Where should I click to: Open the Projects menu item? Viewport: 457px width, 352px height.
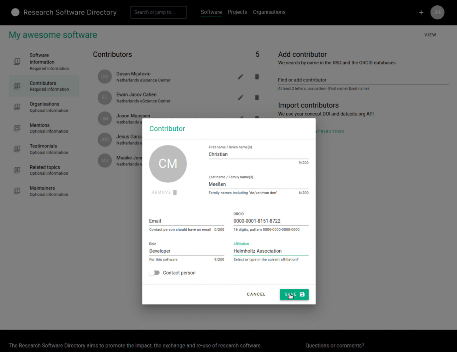click(237, 12)
